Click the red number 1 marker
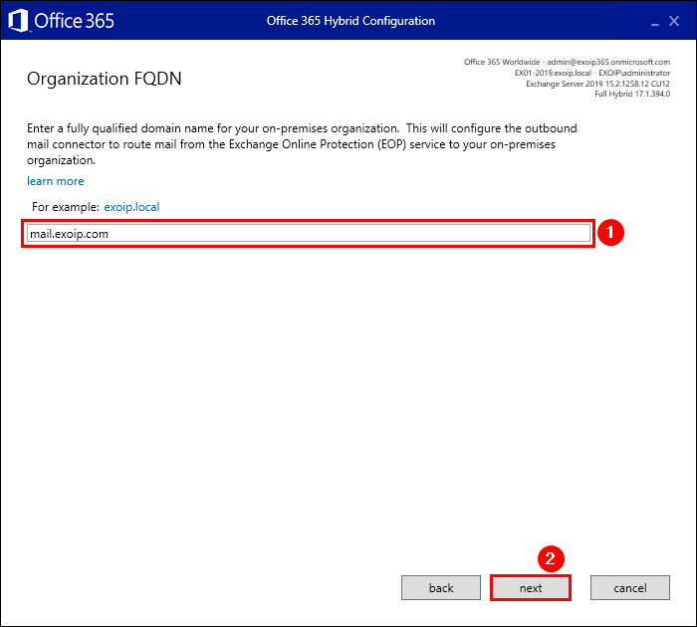The image size is (697, 627). tap(613, 233)
